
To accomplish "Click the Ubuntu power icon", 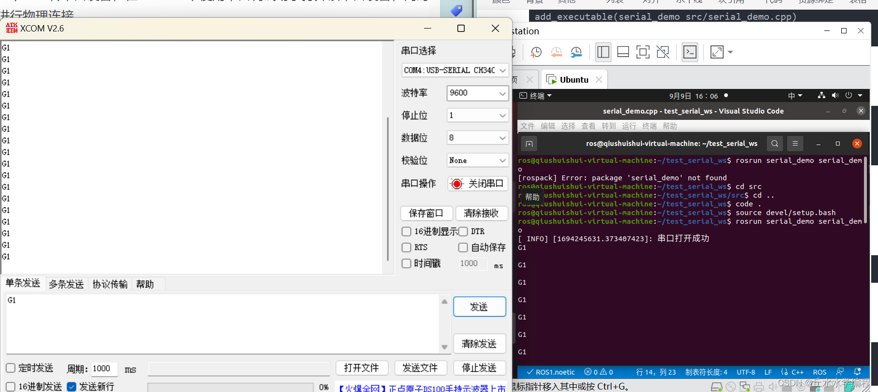I will click(x=848, y=96).
